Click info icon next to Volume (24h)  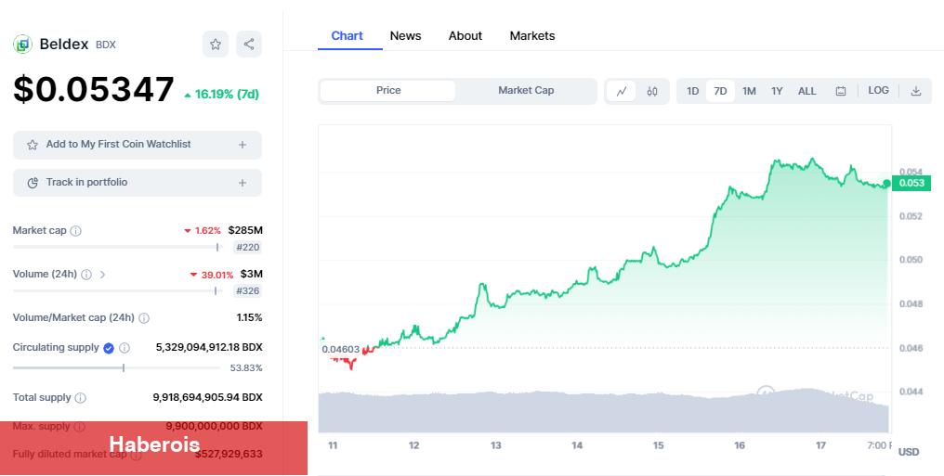tap(86, 275)
